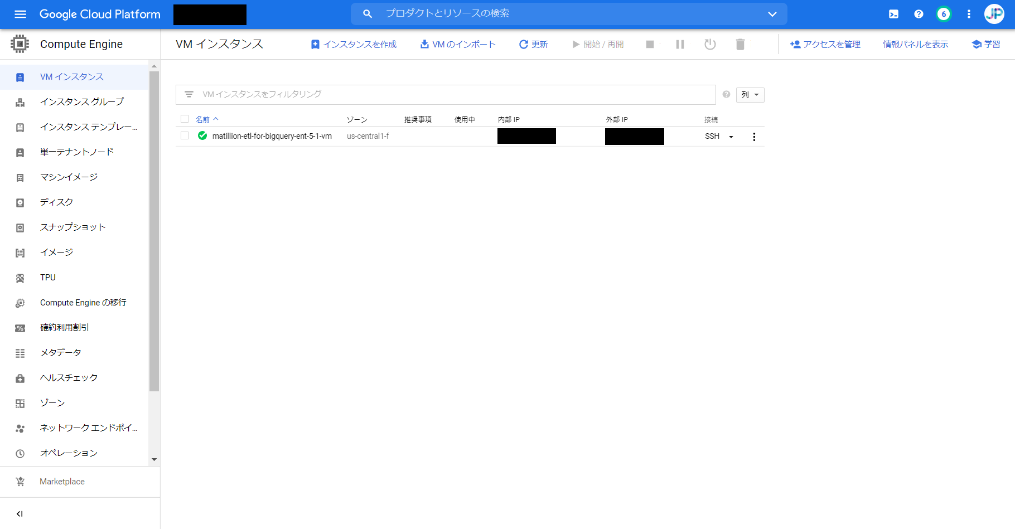Click the sidebar scroll down arrow

click(154, 460)
